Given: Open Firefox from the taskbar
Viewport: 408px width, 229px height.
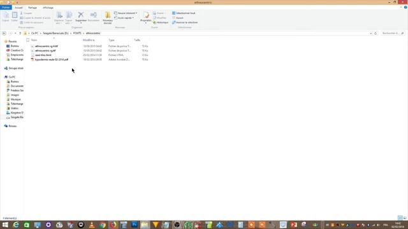Looking at the screenshot, I should pos(113,225).
